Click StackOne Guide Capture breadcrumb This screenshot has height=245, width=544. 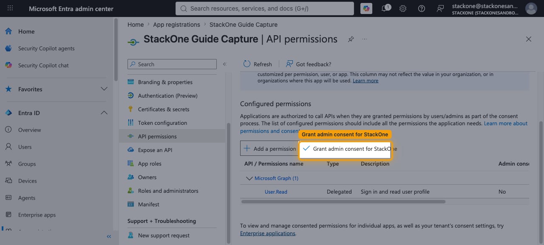pyautogui.click(x=244, y=25)
